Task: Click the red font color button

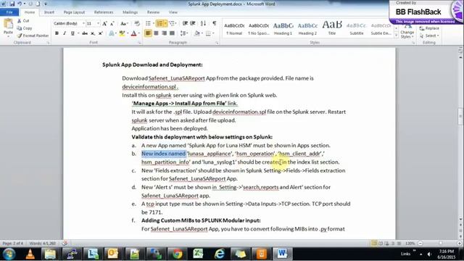Action: click(133, 33)
